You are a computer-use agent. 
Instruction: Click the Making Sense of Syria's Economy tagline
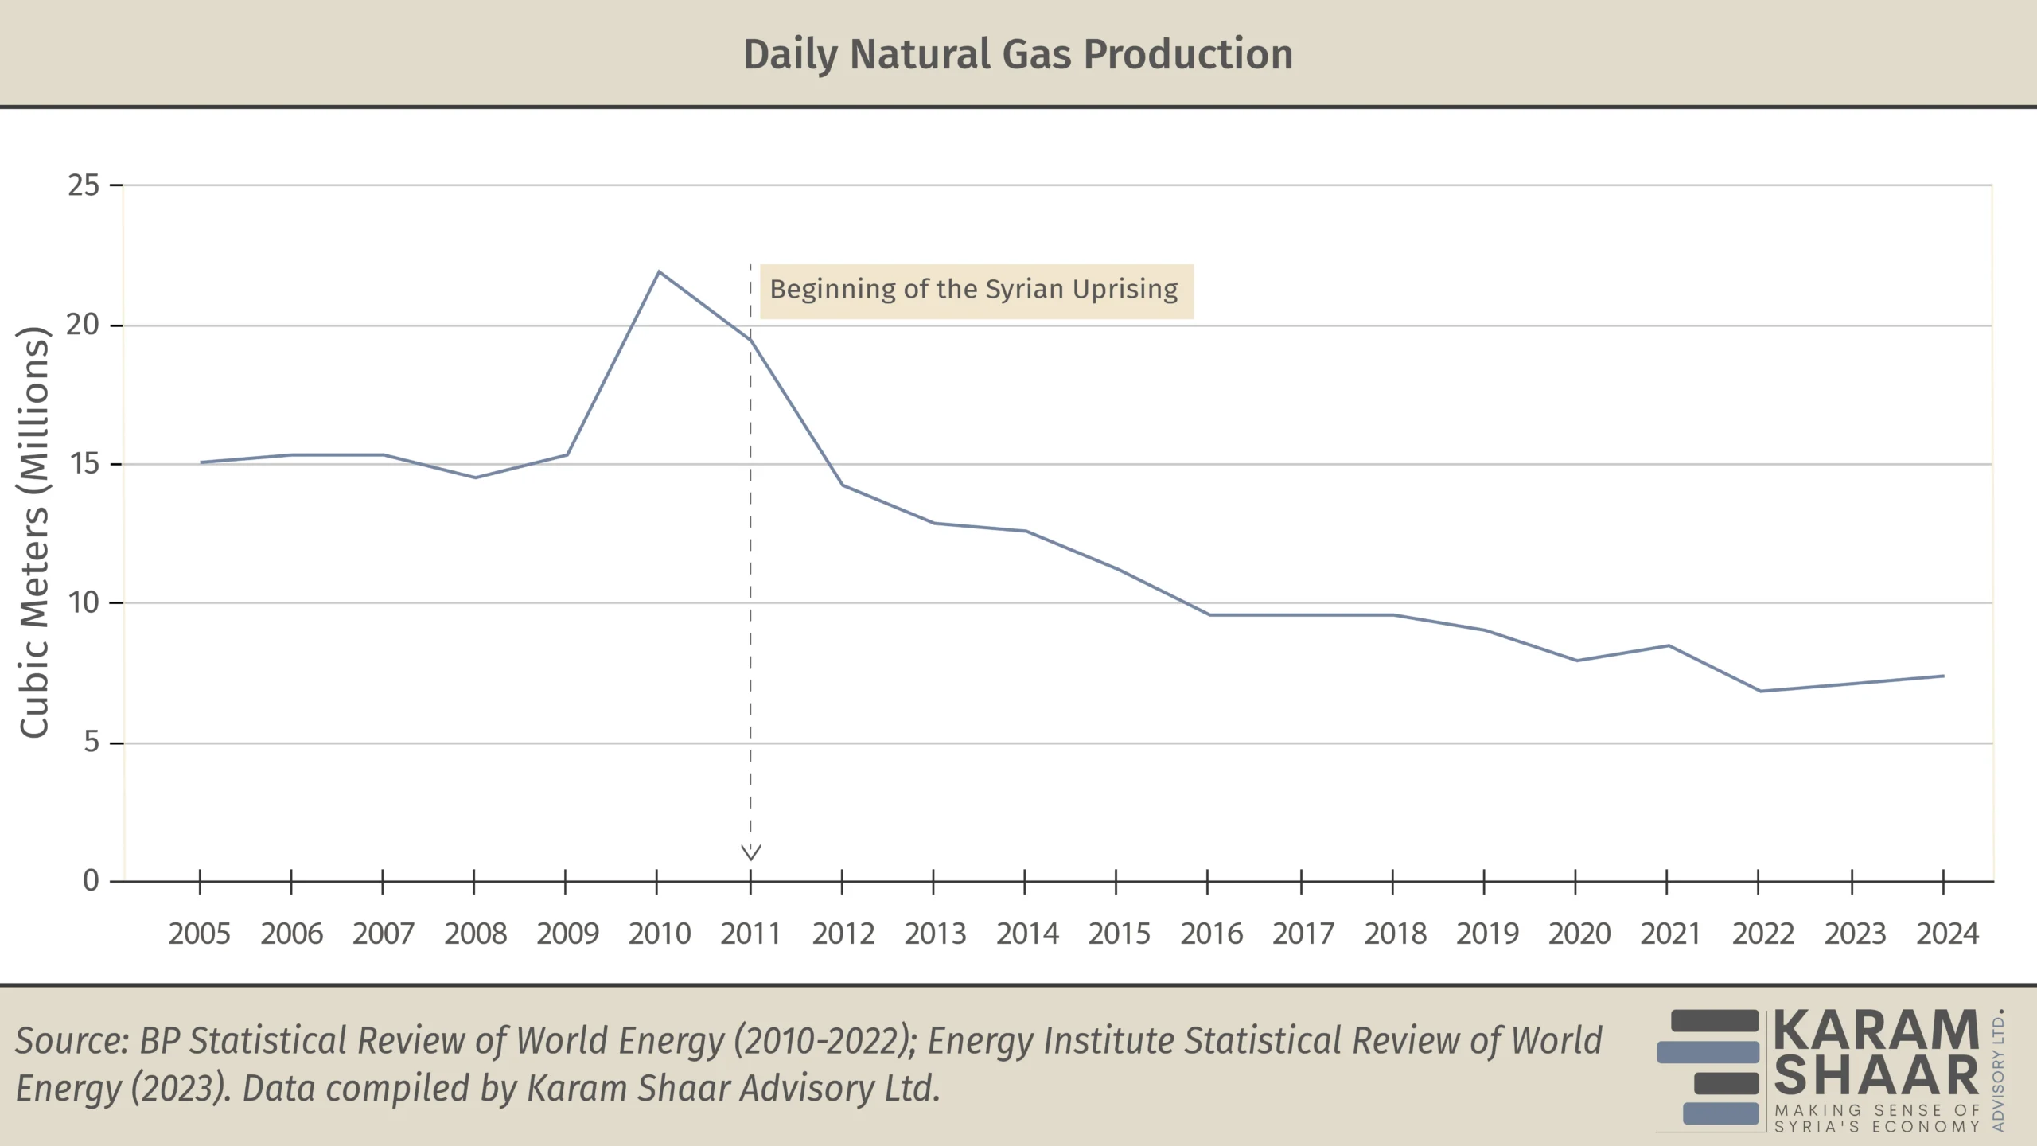1877,1118
